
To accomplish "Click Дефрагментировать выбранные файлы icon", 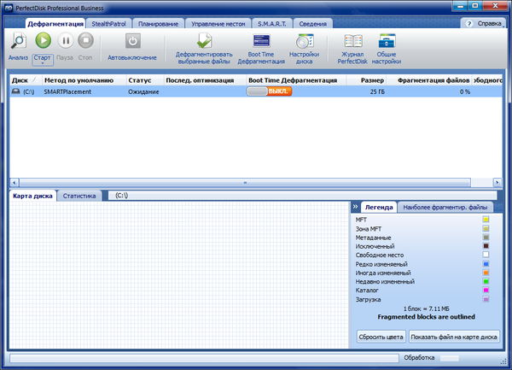I will coord(204,42).
